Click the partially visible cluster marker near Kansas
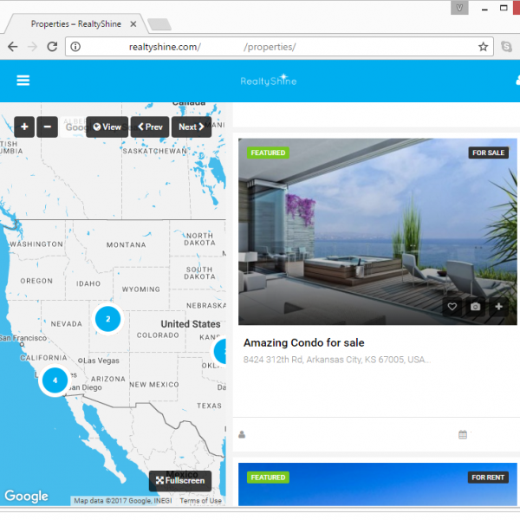 coord(219,352)
